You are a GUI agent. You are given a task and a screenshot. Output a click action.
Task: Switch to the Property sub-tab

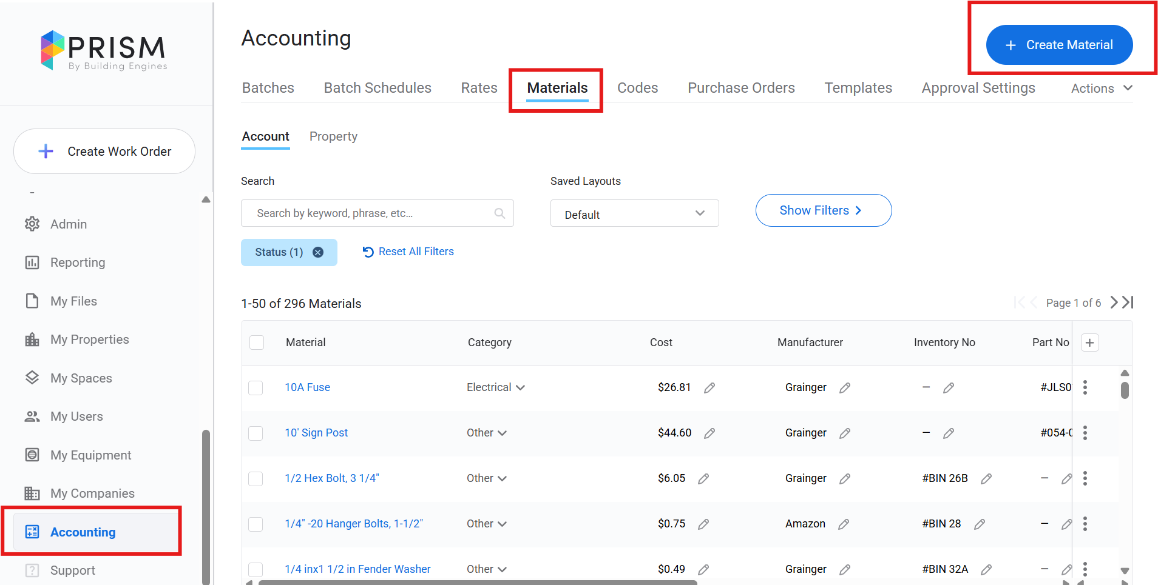pos(333,136)
